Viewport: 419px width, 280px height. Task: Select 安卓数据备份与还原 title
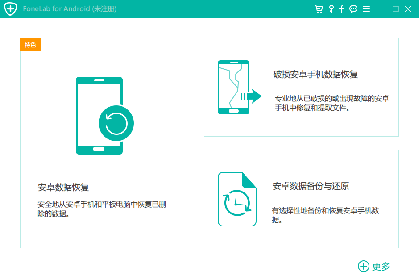(x=311, y=186)
